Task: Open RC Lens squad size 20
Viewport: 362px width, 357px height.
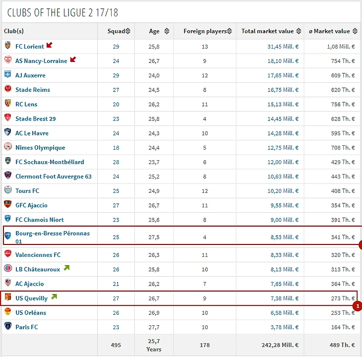Action: (x=116, y=104)
